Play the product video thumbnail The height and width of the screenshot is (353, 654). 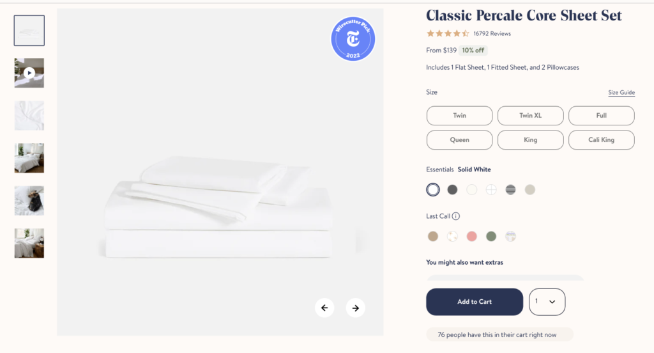tap(29, 73)
